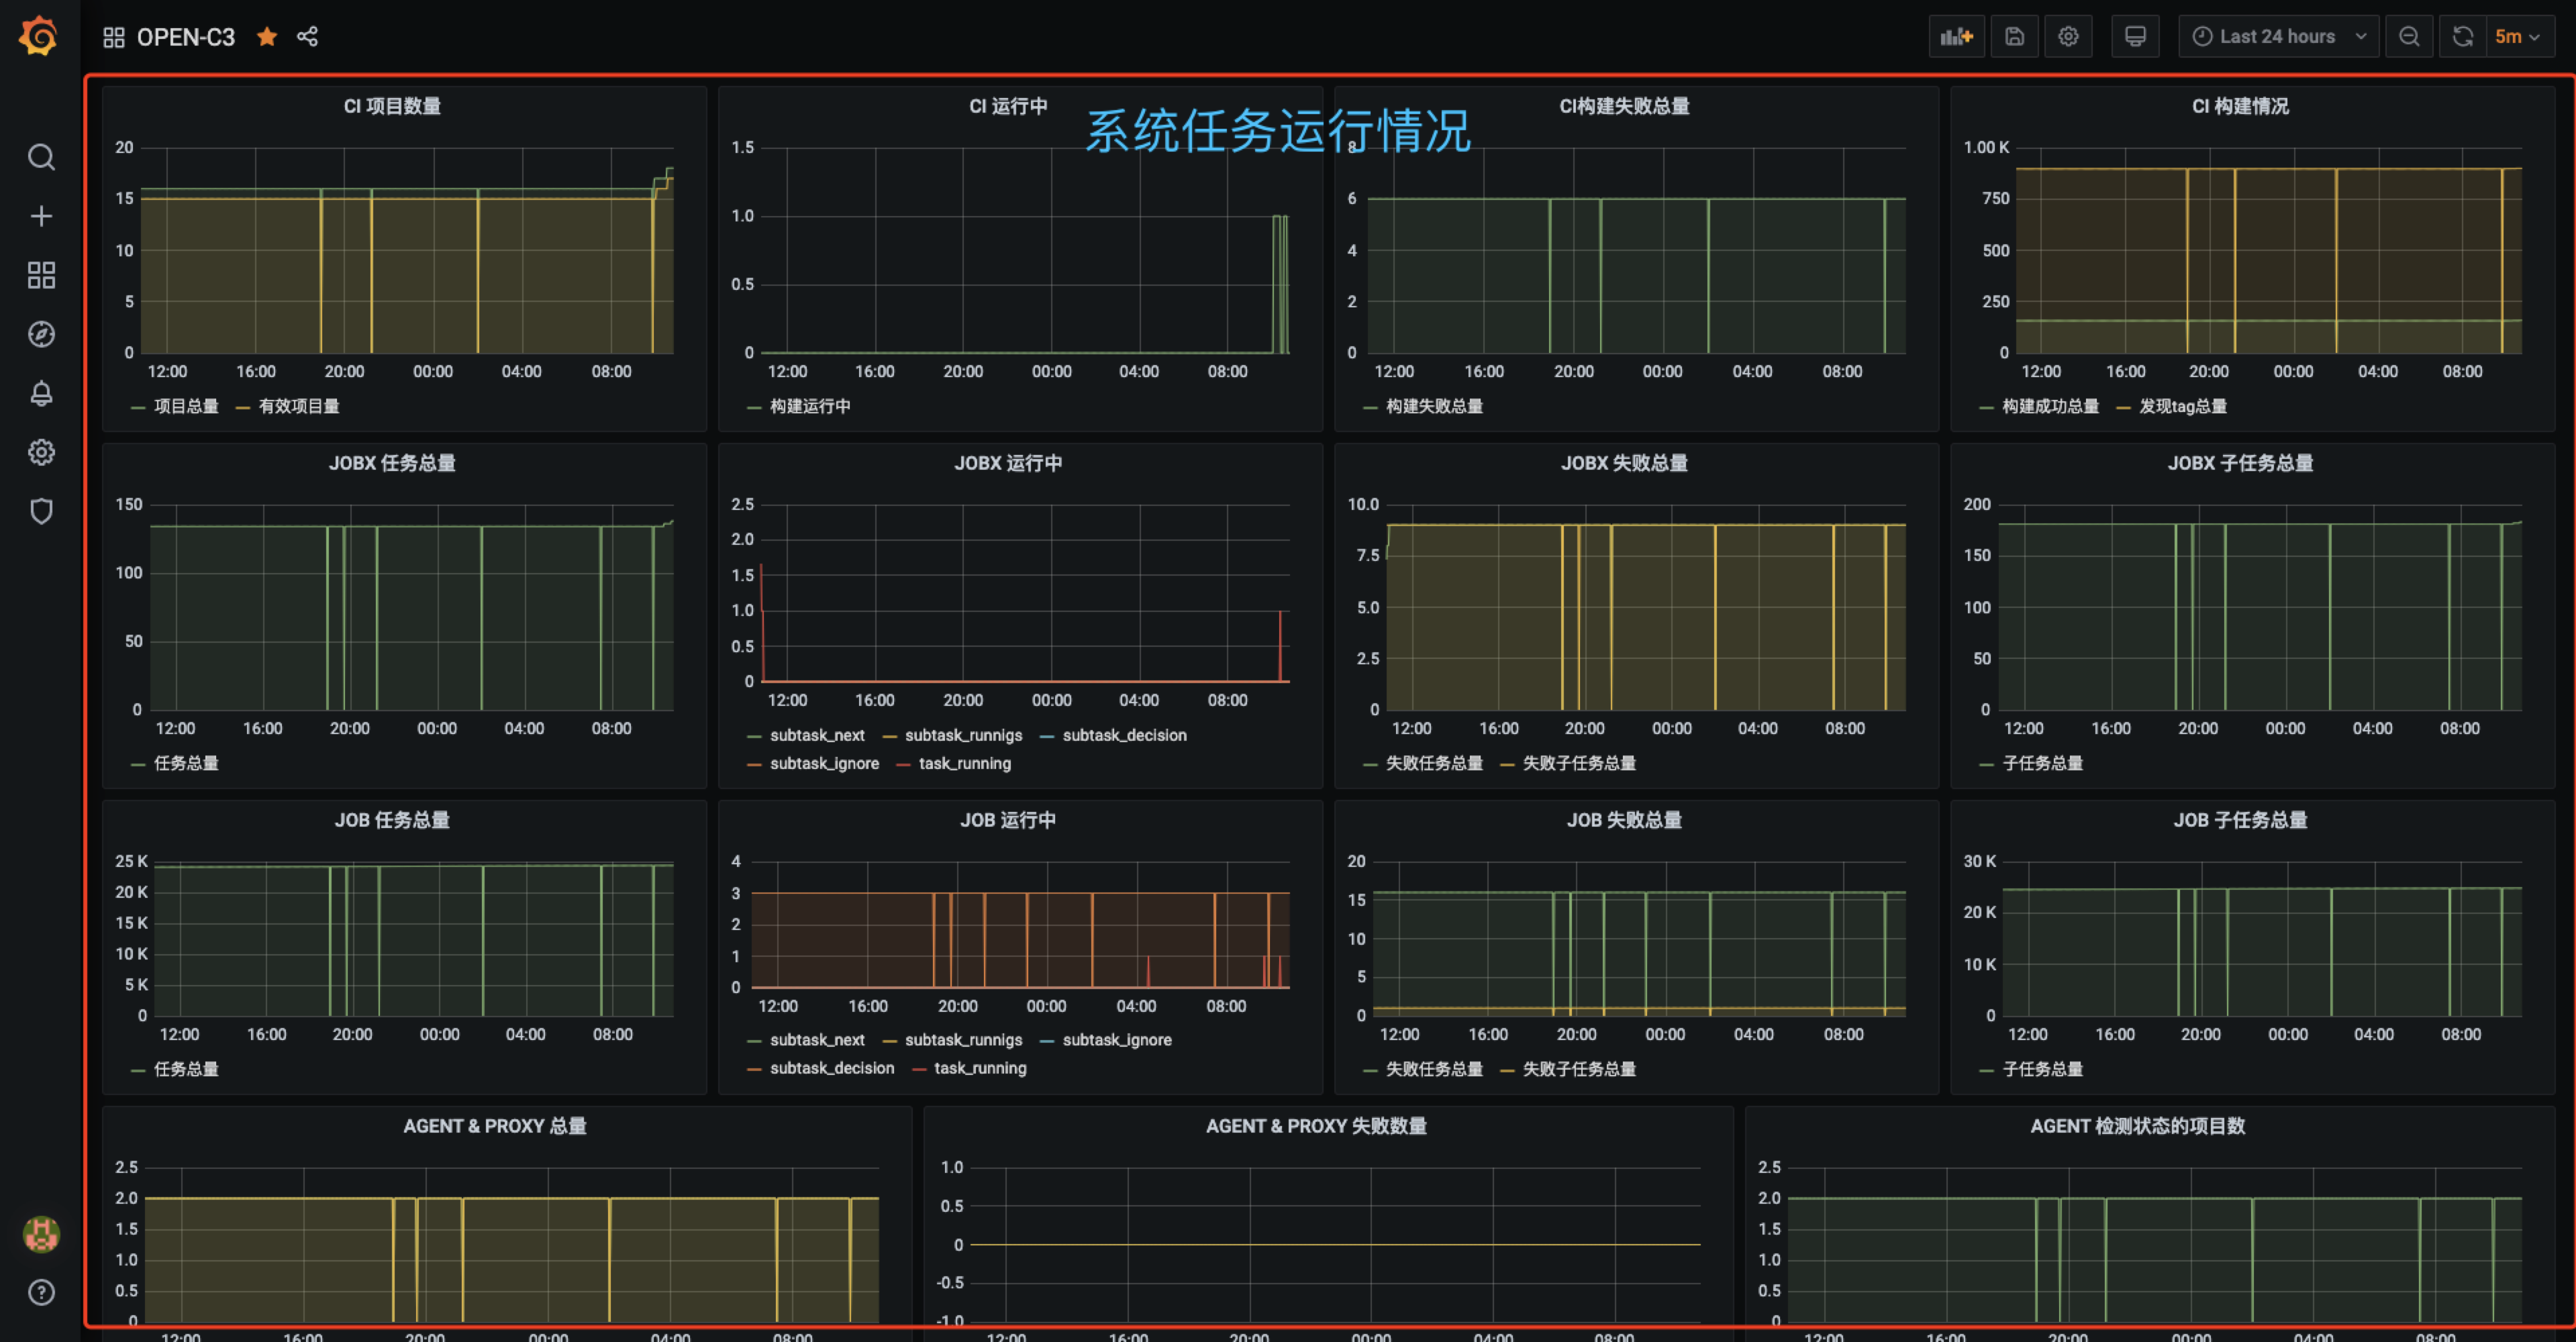Screen dimensions: 2576x1342
Task: Open the AGENT & PROXY 失败数量 panel title menu
Action: (1316, 1126)
